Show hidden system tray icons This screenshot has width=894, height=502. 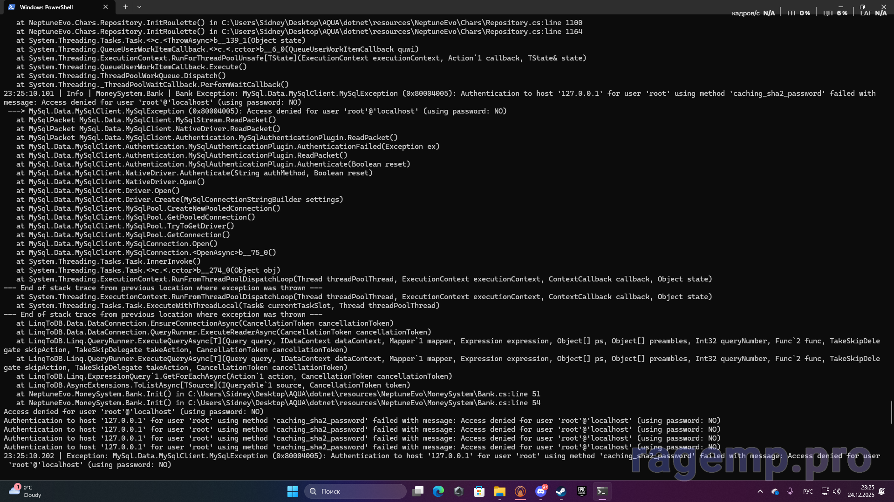coord(760,491)
